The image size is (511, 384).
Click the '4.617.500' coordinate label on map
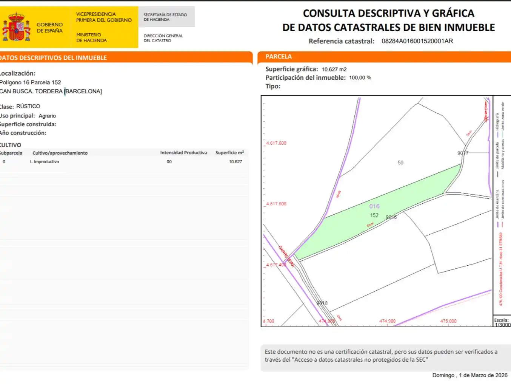coord(276,204)
